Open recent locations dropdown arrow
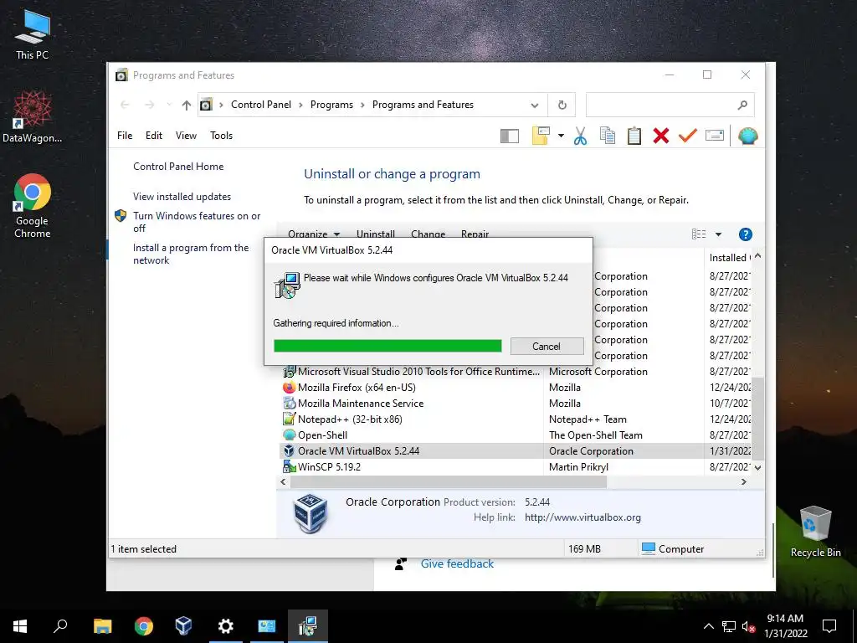The width and height of the screenshot is (857, 643). pyautogui.click(x=169, y=105)
